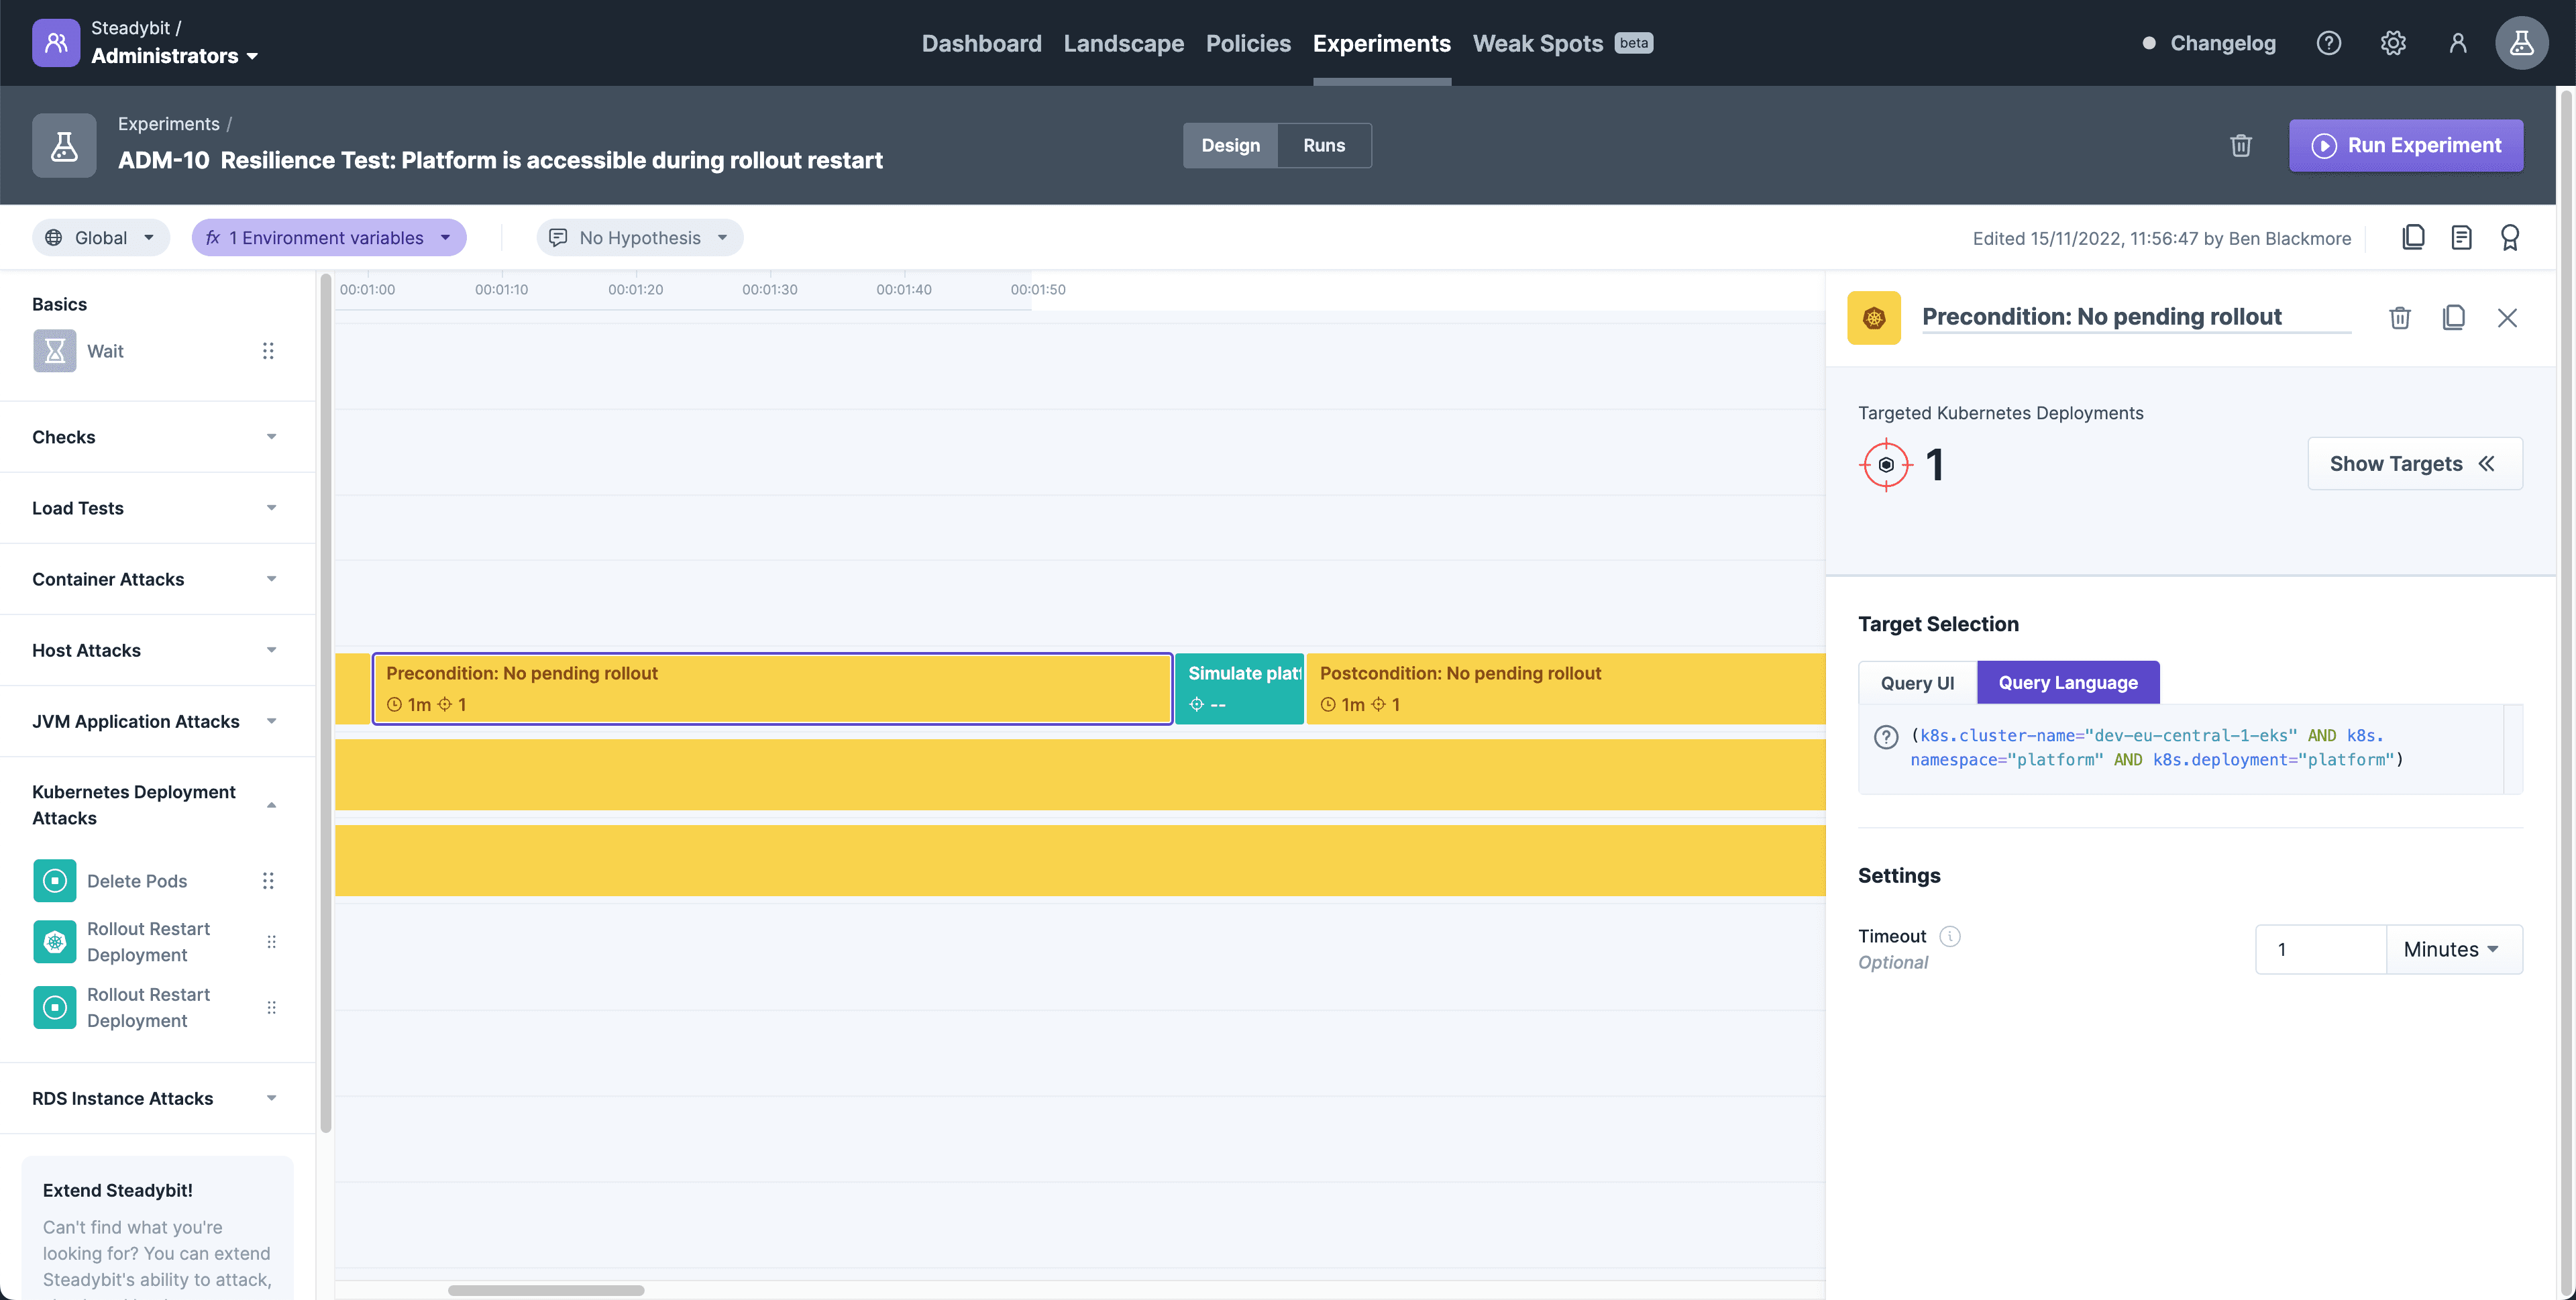
Task: Select the Query Language mode
Action: pyautogui.click(x=2068, y=682)
